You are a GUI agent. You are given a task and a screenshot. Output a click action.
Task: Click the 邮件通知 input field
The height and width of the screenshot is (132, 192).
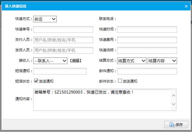pos(147,71)
